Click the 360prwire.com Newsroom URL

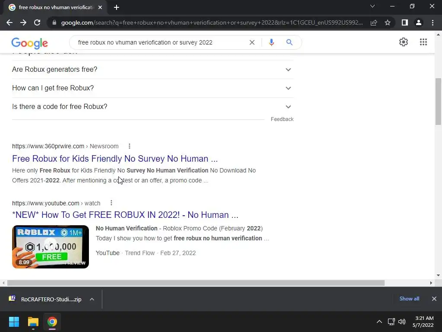(x=65, y=146)
